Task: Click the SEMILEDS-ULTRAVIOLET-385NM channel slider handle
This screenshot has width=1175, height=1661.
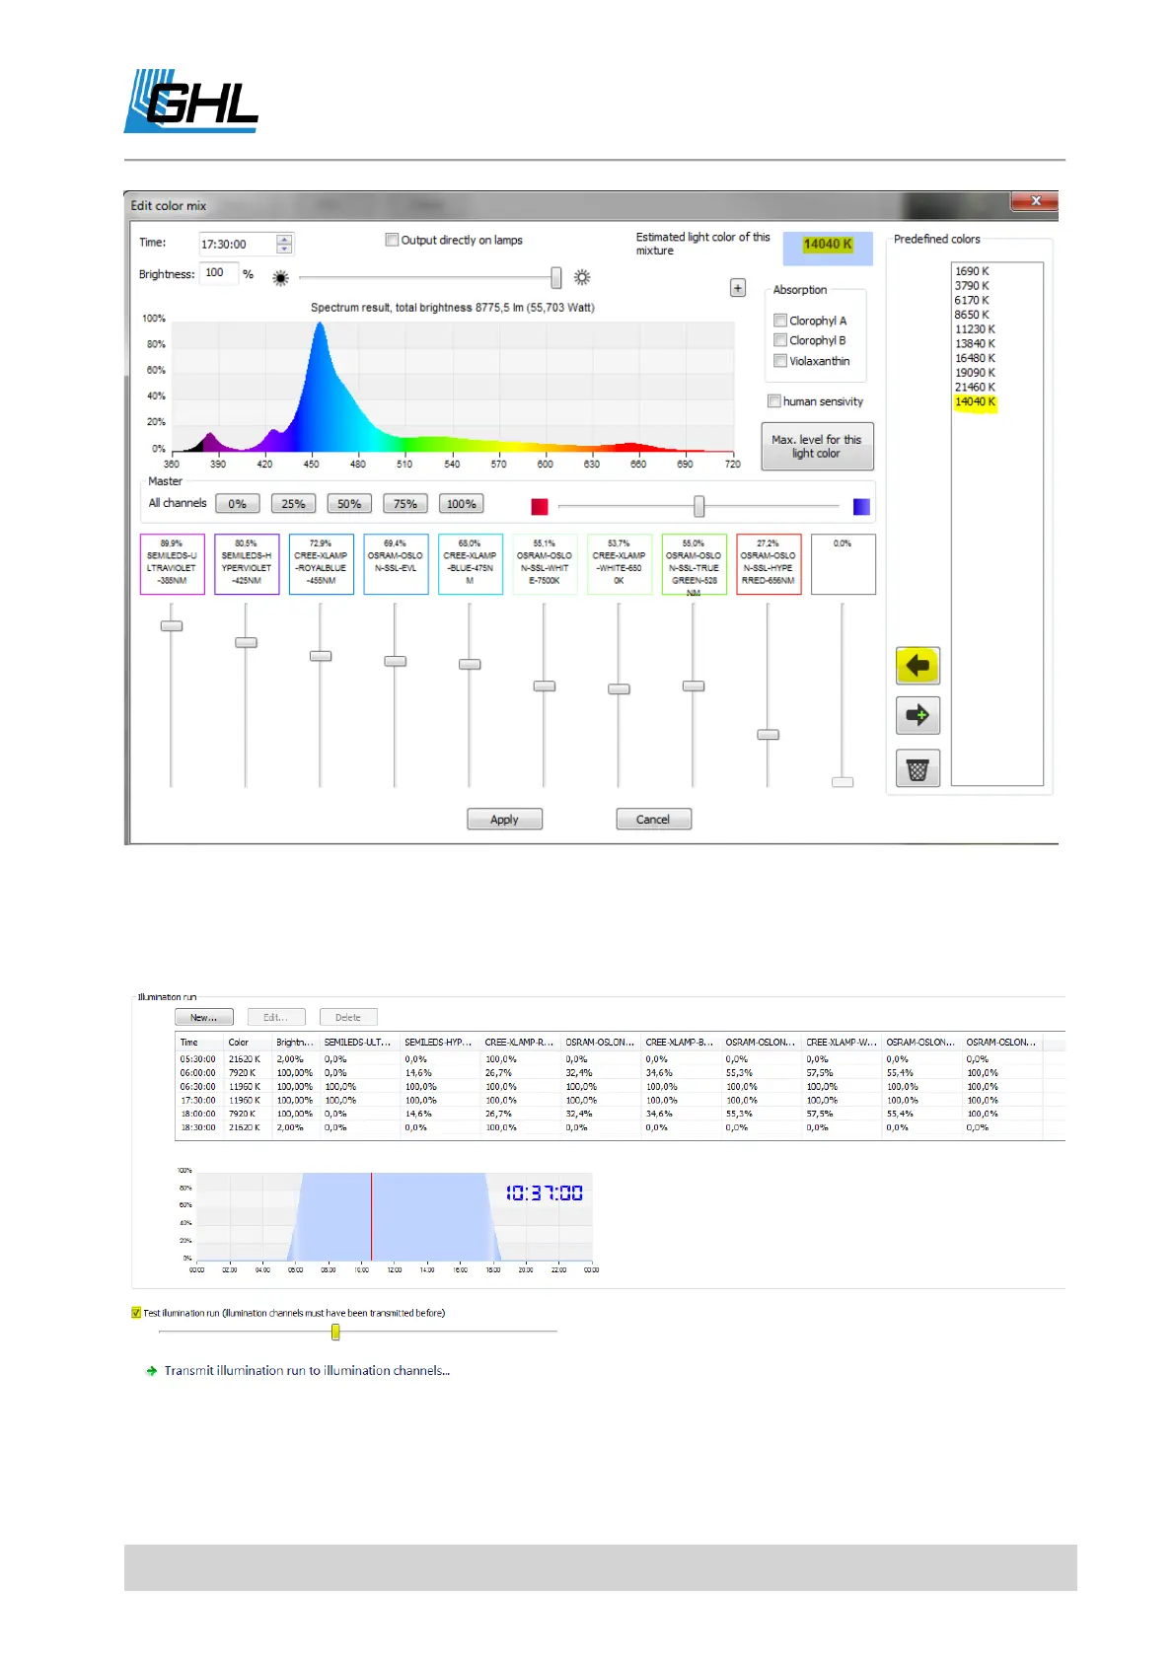Action: coord(172,626)
